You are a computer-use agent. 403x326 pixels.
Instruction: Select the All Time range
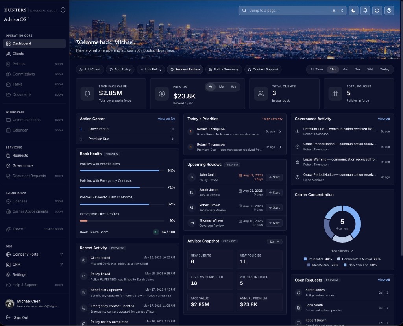point(316,69)
